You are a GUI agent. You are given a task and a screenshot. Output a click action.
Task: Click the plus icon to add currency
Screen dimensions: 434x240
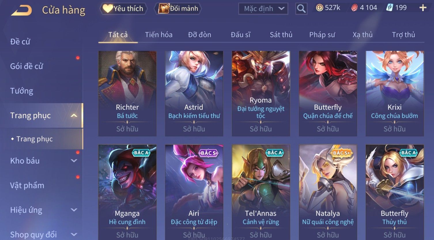click(423, 8)
